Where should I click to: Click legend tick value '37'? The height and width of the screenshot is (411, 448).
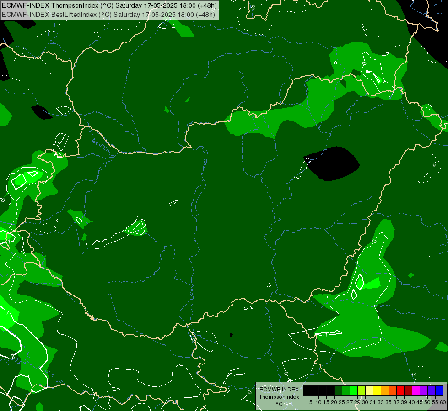click(x=396, y=402)
